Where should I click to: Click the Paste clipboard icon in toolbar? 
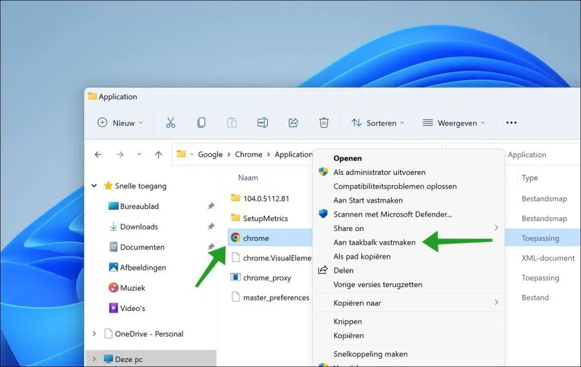(232, 123)
